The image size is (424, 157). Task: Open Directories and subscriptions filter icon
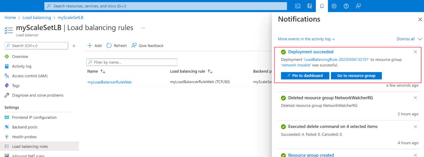(x=310, y=6)
